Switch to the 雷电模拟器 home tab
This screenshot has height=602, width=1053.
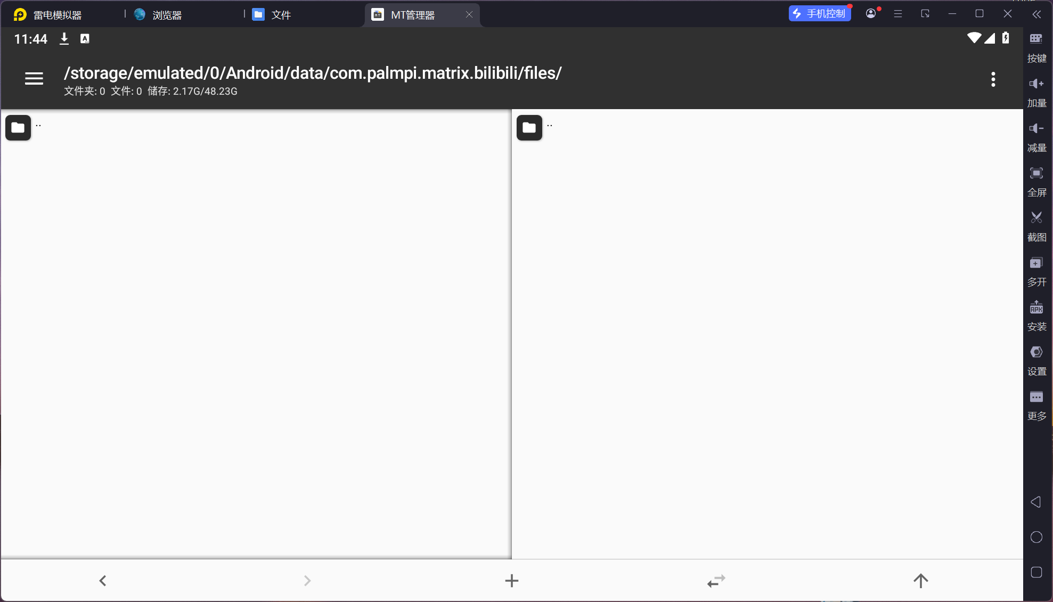pyautogui.click(x=57, y=15)
